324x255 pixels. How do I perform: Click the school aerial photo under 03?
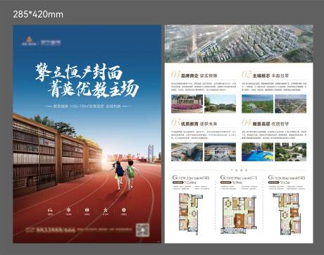(187, 151)
